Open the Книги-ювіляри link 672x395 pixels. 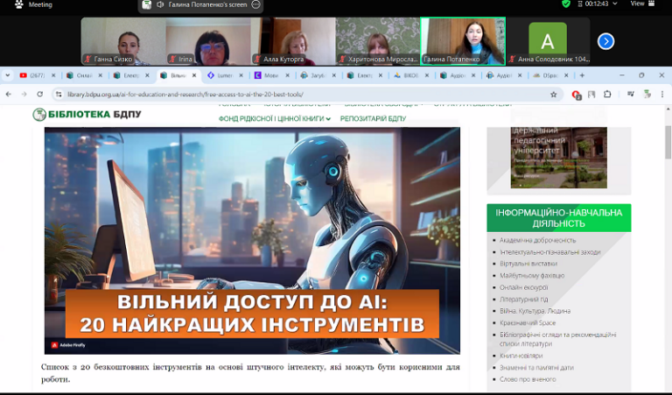pos(521,356)
